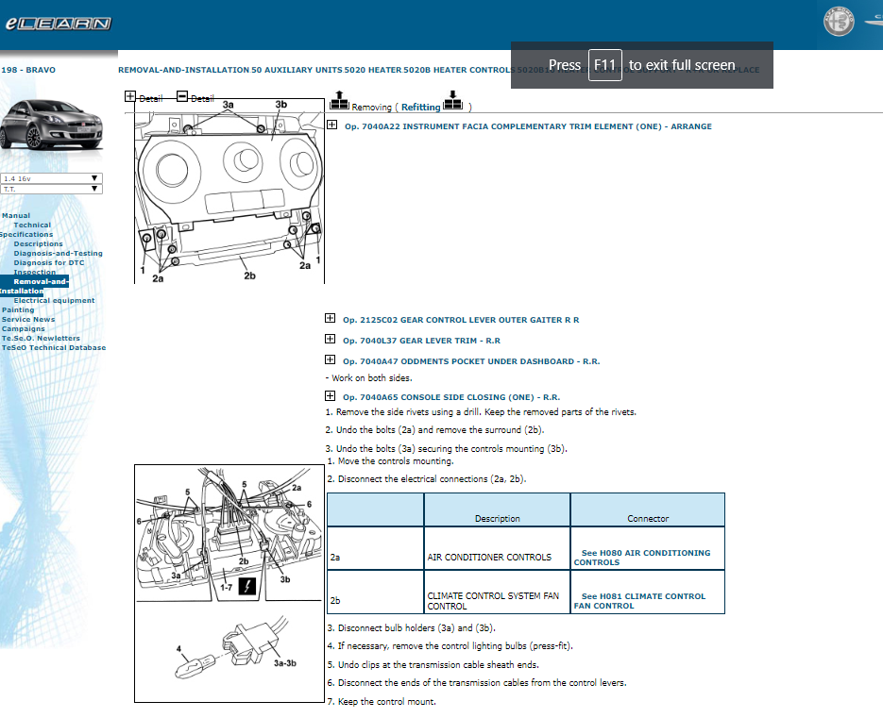The image size is (883, 718).
Task: Open Op. 7040A47 Oddments Pocket link
Action: [471, 361]
